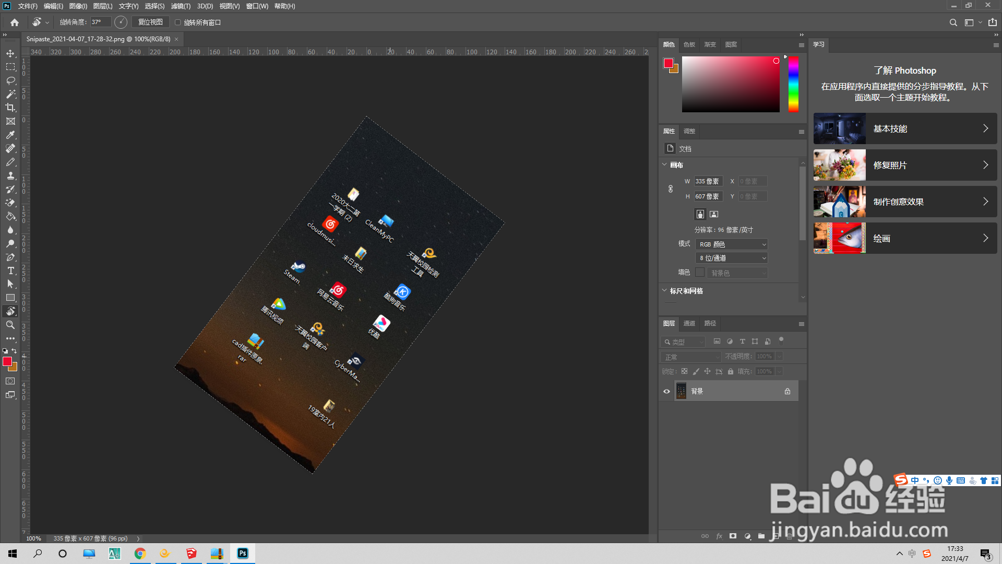Toggle lock position in Layers panel
1002x564 pixels.
707,371
